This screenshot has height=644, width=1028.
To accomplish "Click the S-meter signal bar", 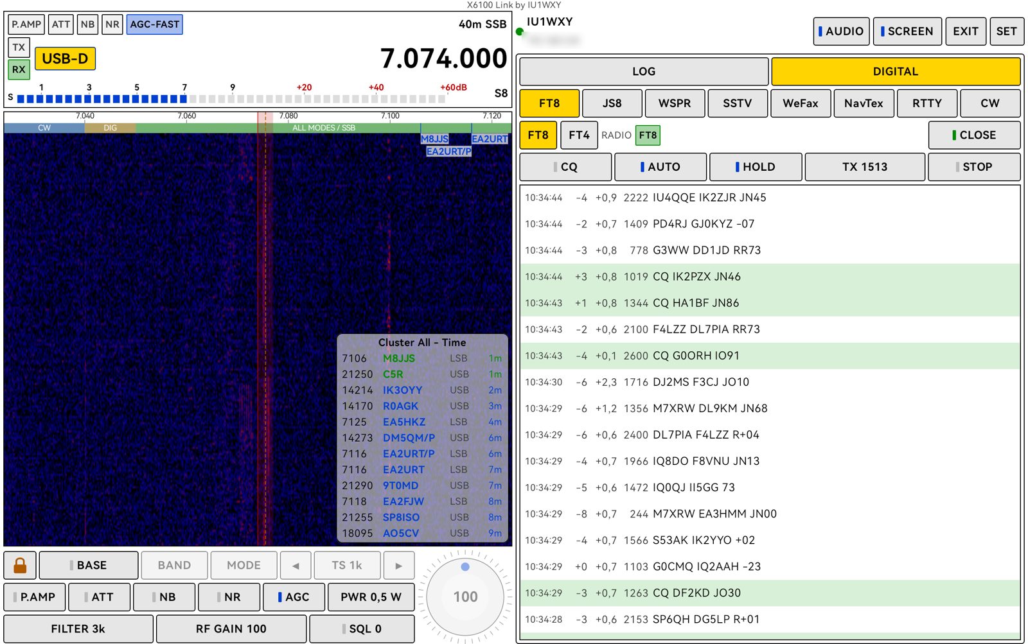I will click(x=231, y=99).
